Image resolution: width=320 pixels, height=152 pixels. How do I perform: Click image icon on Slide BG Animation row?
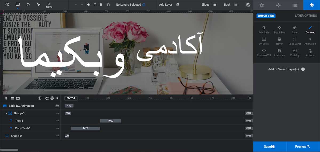coord(57,106)
